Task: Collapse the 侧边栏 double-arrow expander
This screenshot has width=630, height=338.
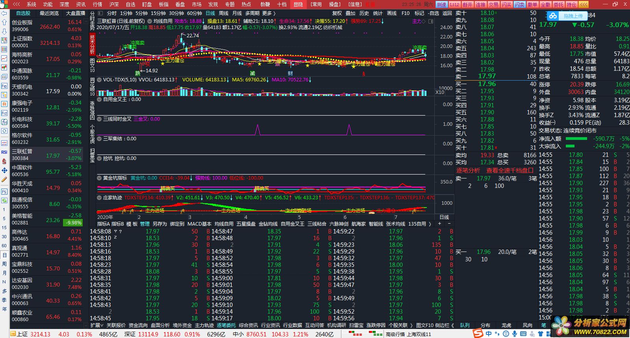Action: (x=452, y=325)
